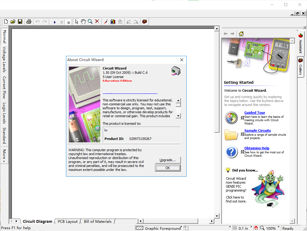Open the graph chart tool icon
Screen dimensions: 307x231
tap(113, 22)
